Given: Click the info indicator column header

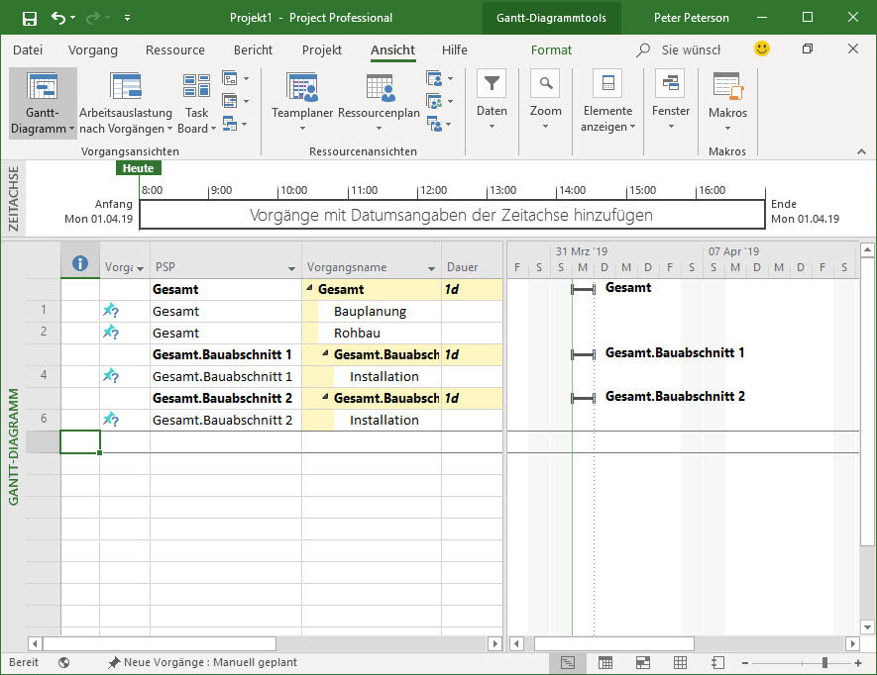Looking at the screenshot, I should coord(80,262).
